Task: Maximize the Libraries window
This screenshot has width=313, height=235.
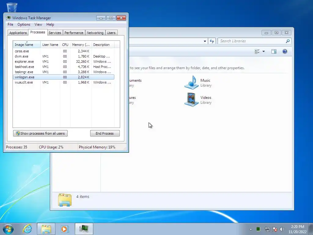Action: pyautogui.click(x=276, y=32)
